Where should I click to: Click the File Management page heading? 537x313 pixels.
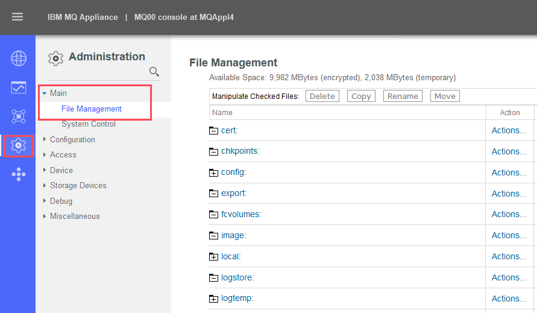[x=233, y=63]
